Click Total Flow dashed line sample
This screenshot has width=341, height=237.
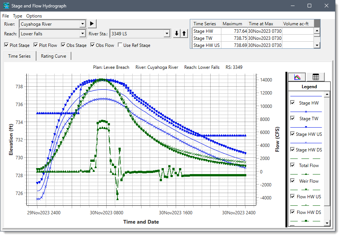306,158
